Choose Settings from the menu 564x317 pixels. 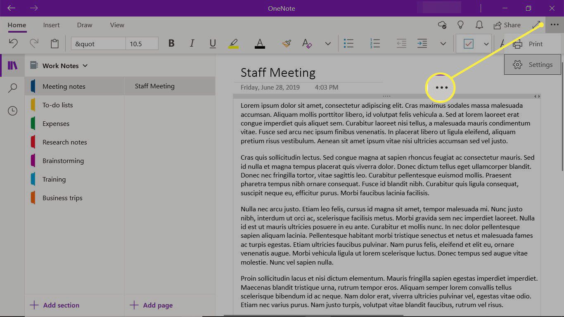533,65
